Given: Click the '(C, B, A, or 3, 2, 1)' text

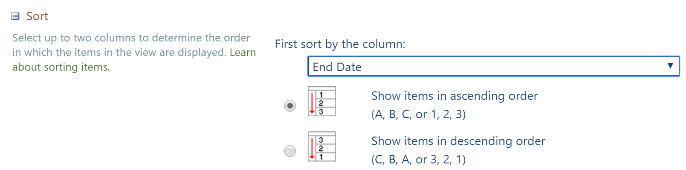Looking at the screenshot, I should tap(418, 160).
